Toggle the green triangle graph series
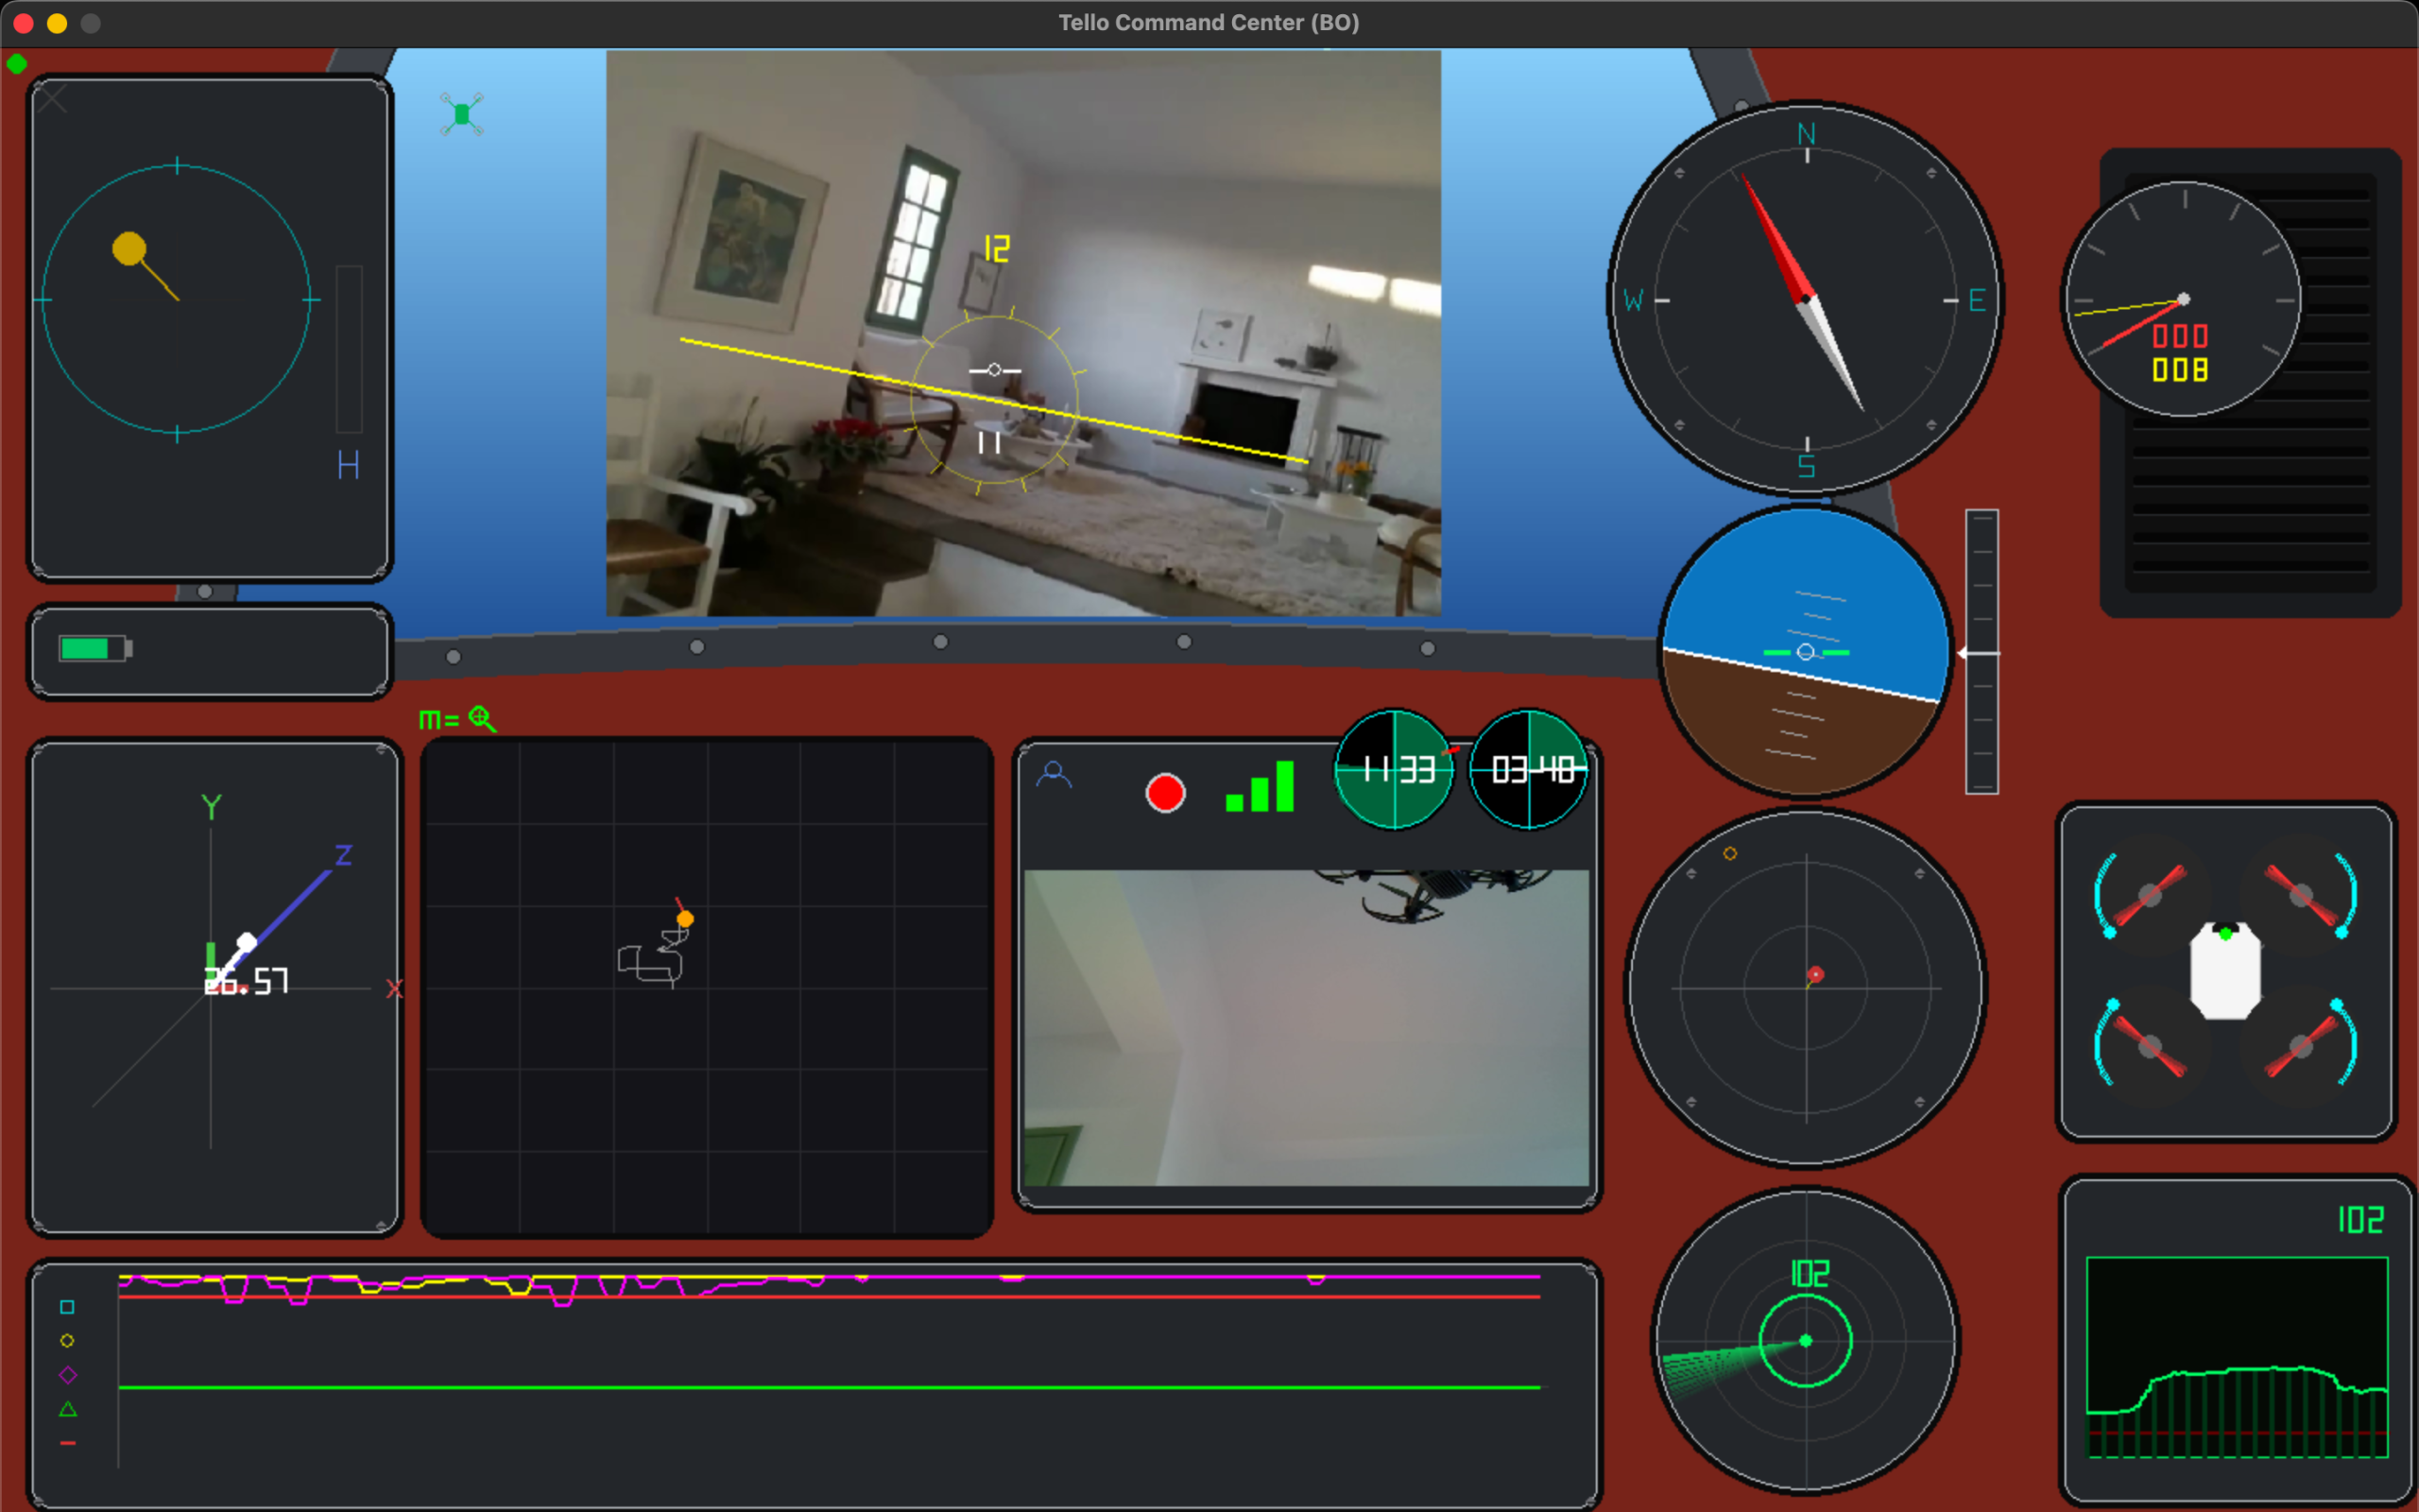The width and height of the screenshot is (2419, 1512). click(67, 1409)
